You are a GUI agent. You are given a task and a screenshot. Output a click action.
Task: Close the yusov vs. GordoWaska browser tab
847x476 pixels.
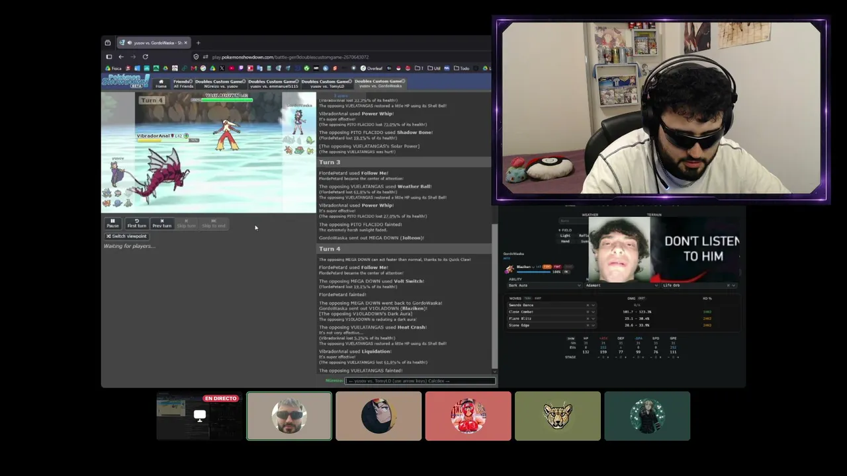pyautogui.click(x=185, y=43)
